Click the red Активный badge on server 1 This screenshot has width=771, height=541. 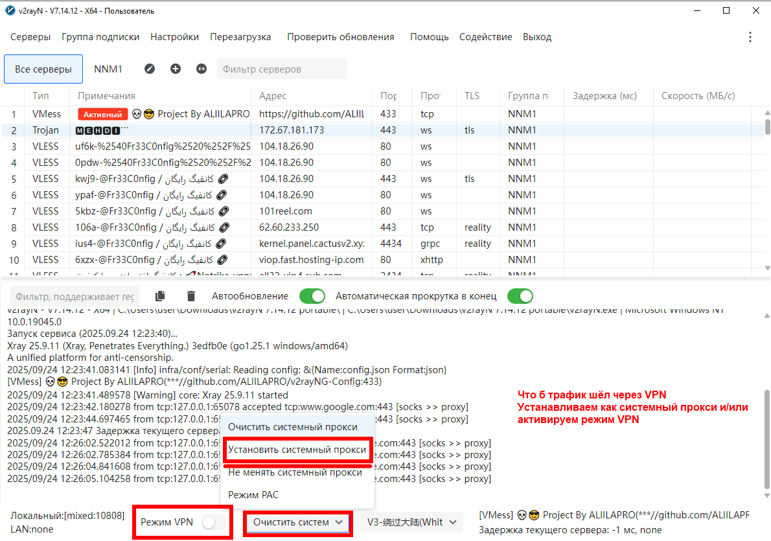102,114
